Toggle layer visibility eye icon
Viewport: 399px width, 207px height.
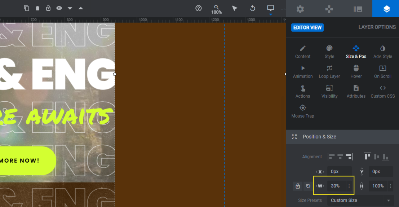coord(59,8)
